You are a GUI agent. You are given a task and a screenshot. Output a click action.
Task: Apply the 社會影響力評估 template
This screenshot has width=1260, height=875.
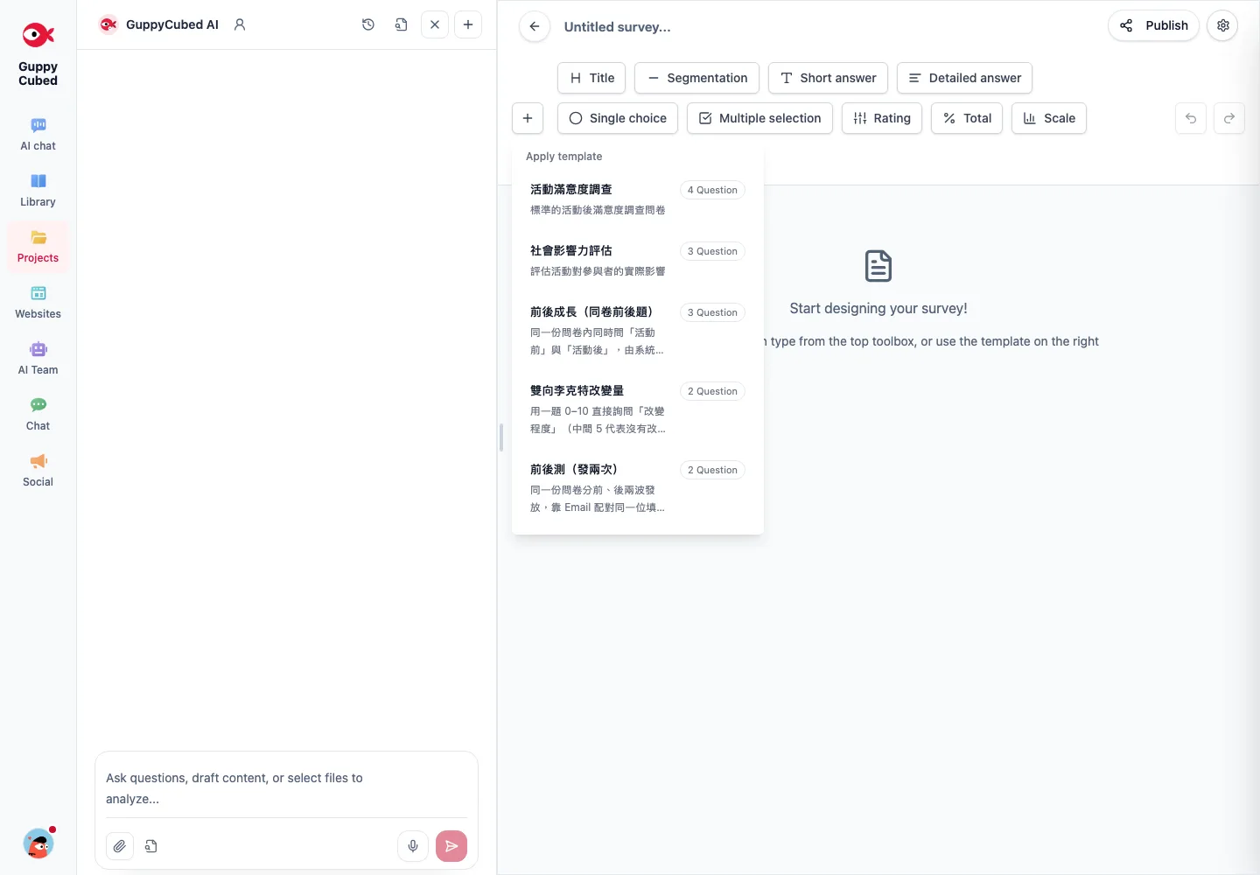[x=638, y=261]
